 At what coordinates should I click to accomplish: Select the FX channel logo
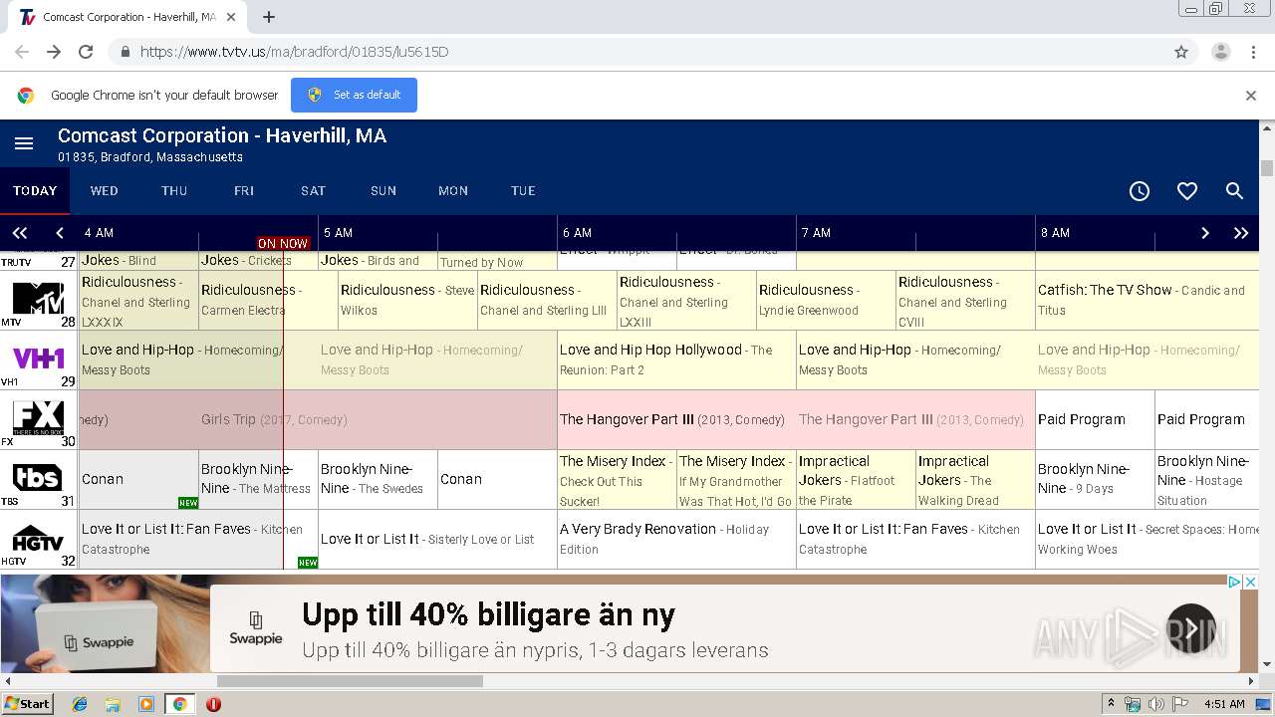tap(39, 420)
